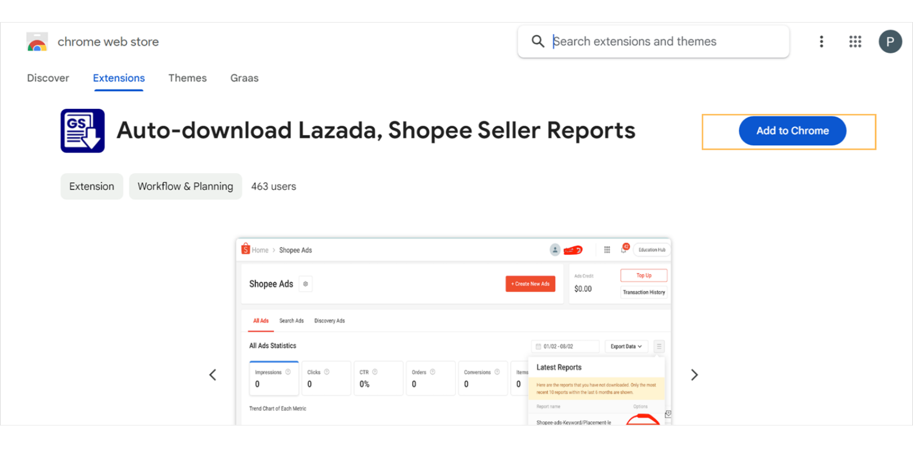Click the chrome web store title text
The image size is (913, 456).
tap(108, 42)
